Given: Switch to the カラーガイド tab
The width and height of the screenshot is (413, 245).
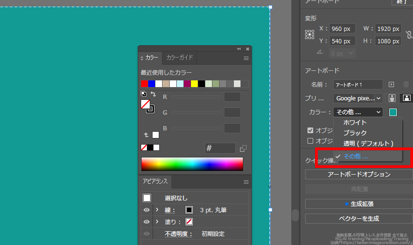Looking at the screenshot, I should [x=179, y=58].
